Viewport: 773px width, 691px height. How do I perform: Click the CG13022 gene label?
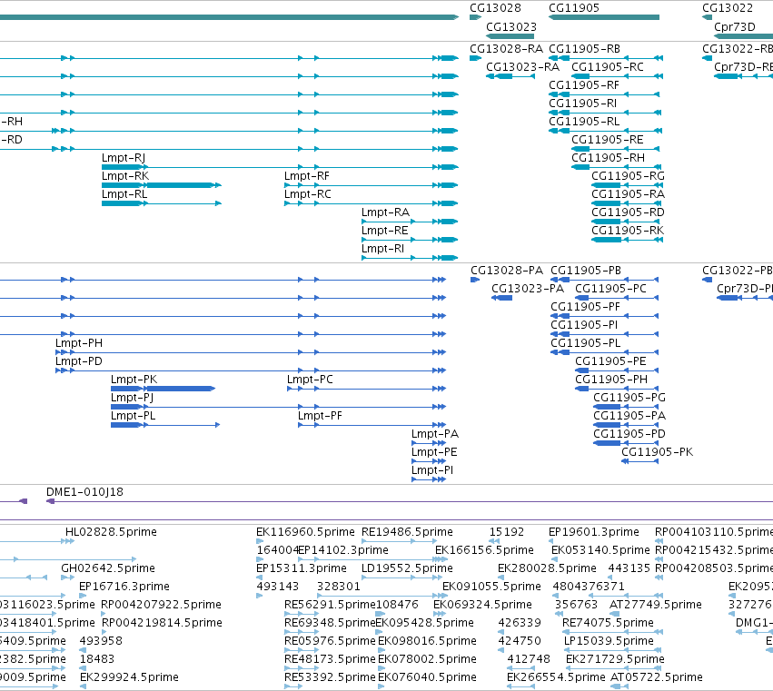(x=728, y=8)
